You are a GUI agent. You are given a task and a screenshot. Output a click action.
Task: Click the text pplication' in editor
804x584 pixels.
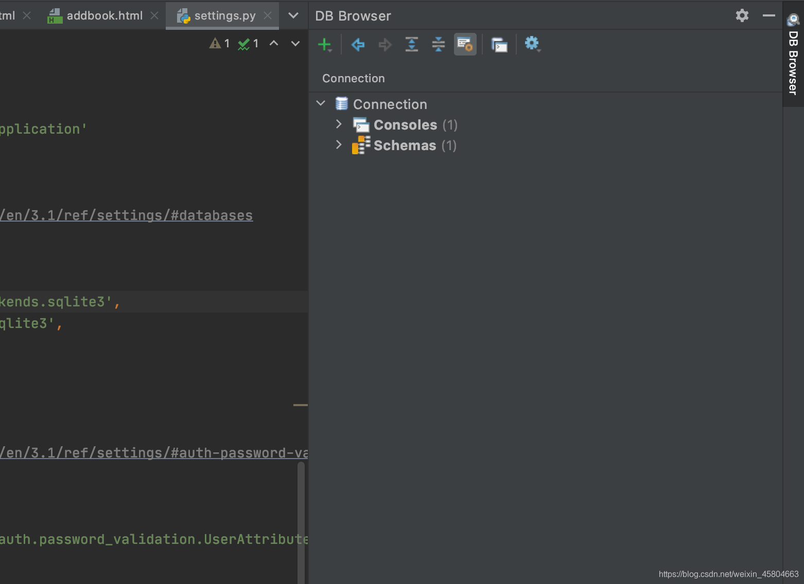43,129
